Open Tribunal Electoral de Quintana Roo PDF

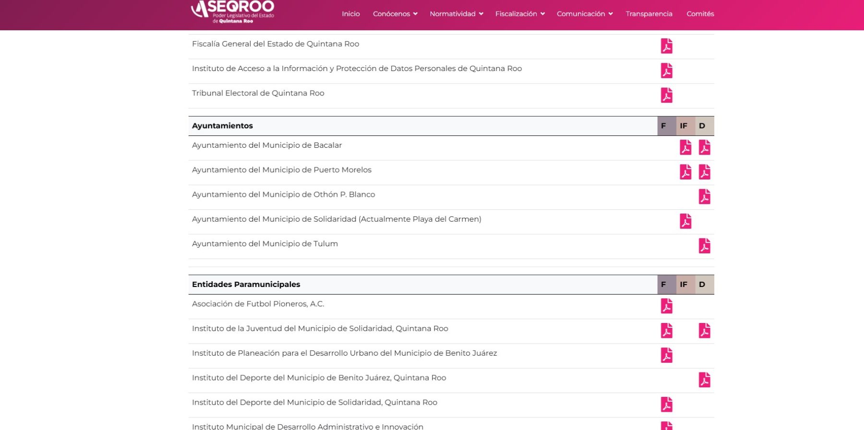coord(666,96)
